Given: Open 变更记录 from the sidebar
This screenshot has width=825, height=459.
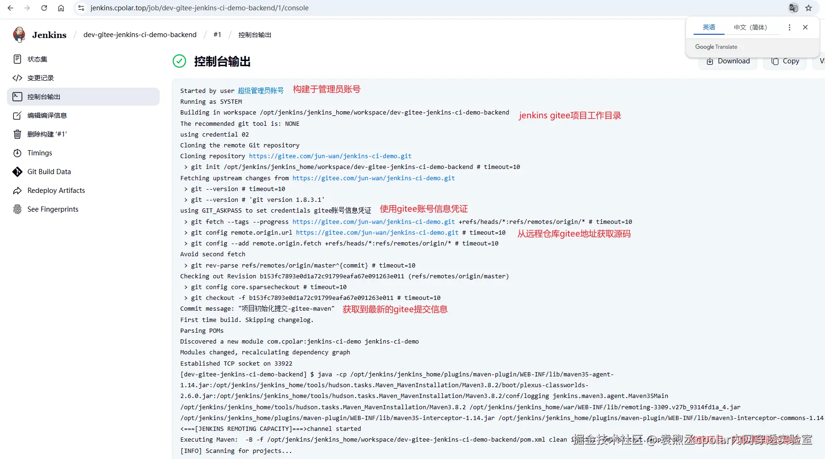Looking at the screenshot, I should [83, 78].
